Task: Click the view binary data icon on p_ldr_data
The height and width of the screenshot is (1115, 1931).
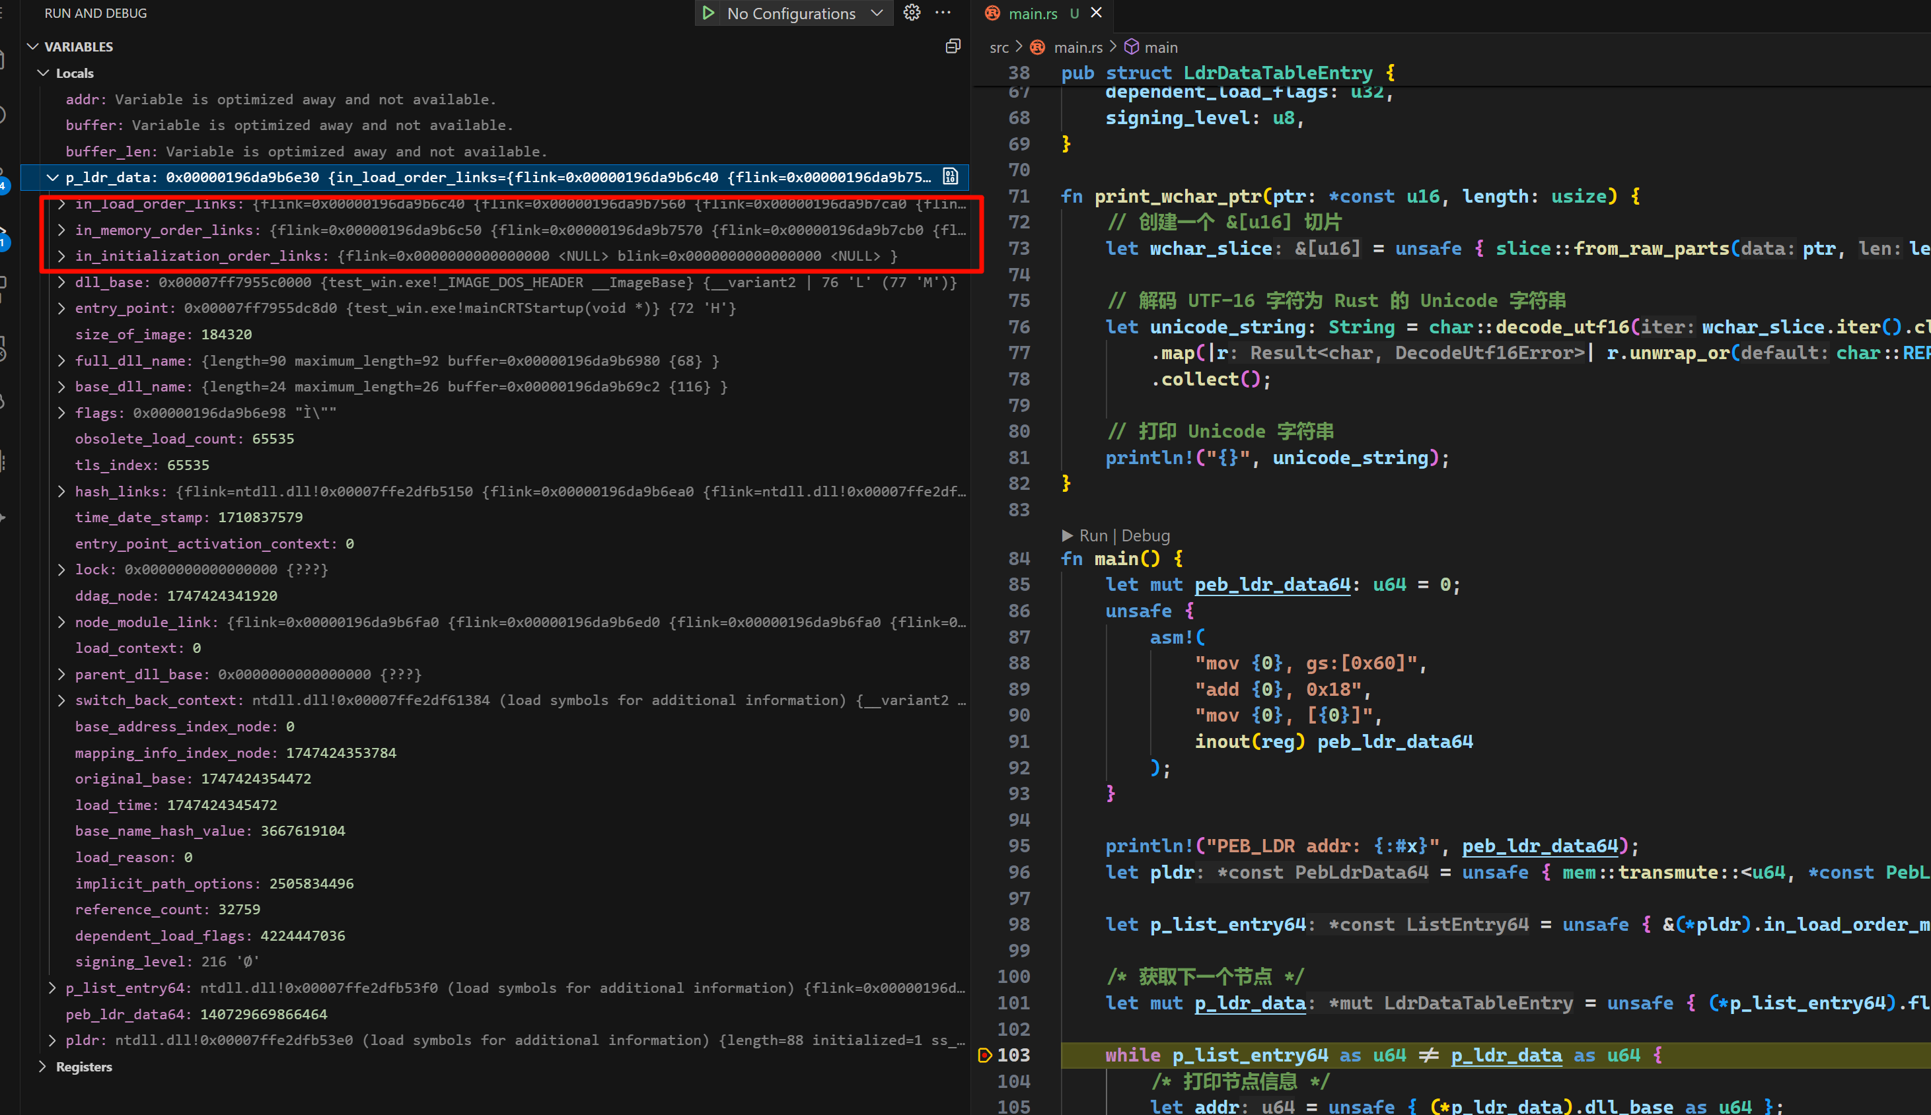Action: [x=950, y=177]
